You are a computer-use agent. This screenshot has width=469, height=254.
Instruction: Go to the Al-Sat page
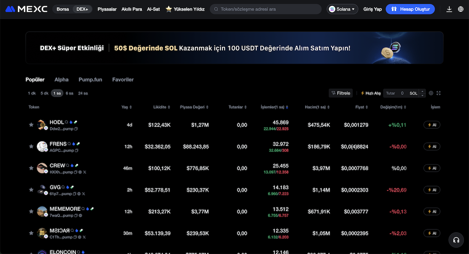(x=153, y=9)
